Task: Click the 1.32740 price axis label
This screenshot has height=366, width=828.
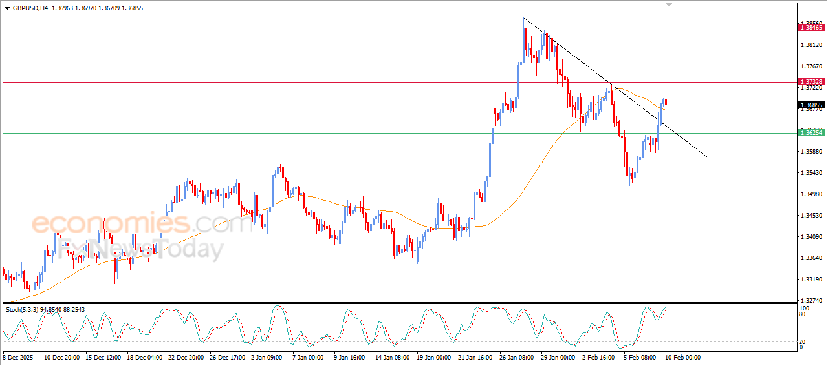Action: tap(811, 301)
